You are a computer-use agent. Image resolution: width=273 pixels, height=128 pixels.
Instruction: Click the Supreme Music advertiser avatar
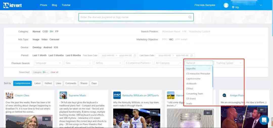(x=63, y=95)
